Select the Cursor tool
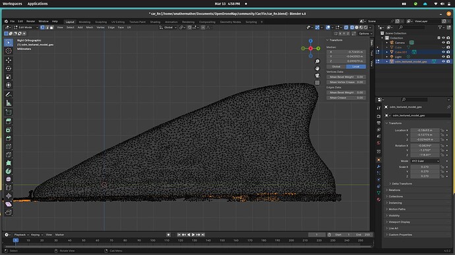Screen dimensions: 455x255 9,51
